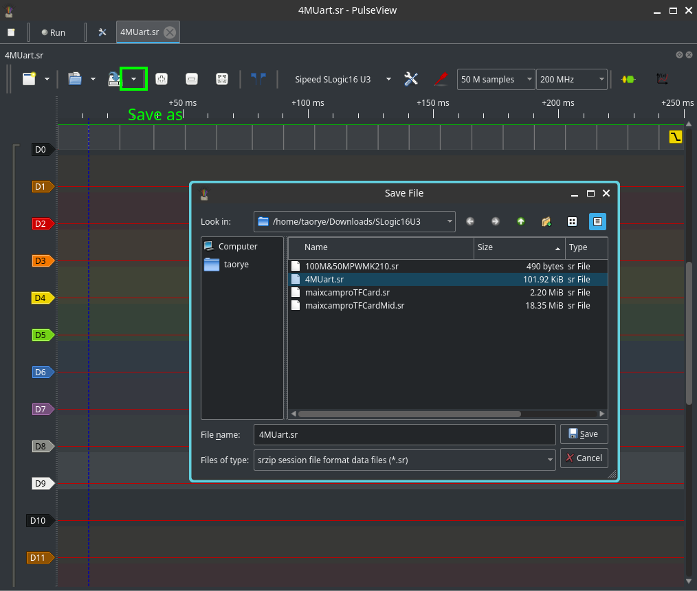Toggle the detail view mode button
Screen dimensions: 697x591
point(597,221)
